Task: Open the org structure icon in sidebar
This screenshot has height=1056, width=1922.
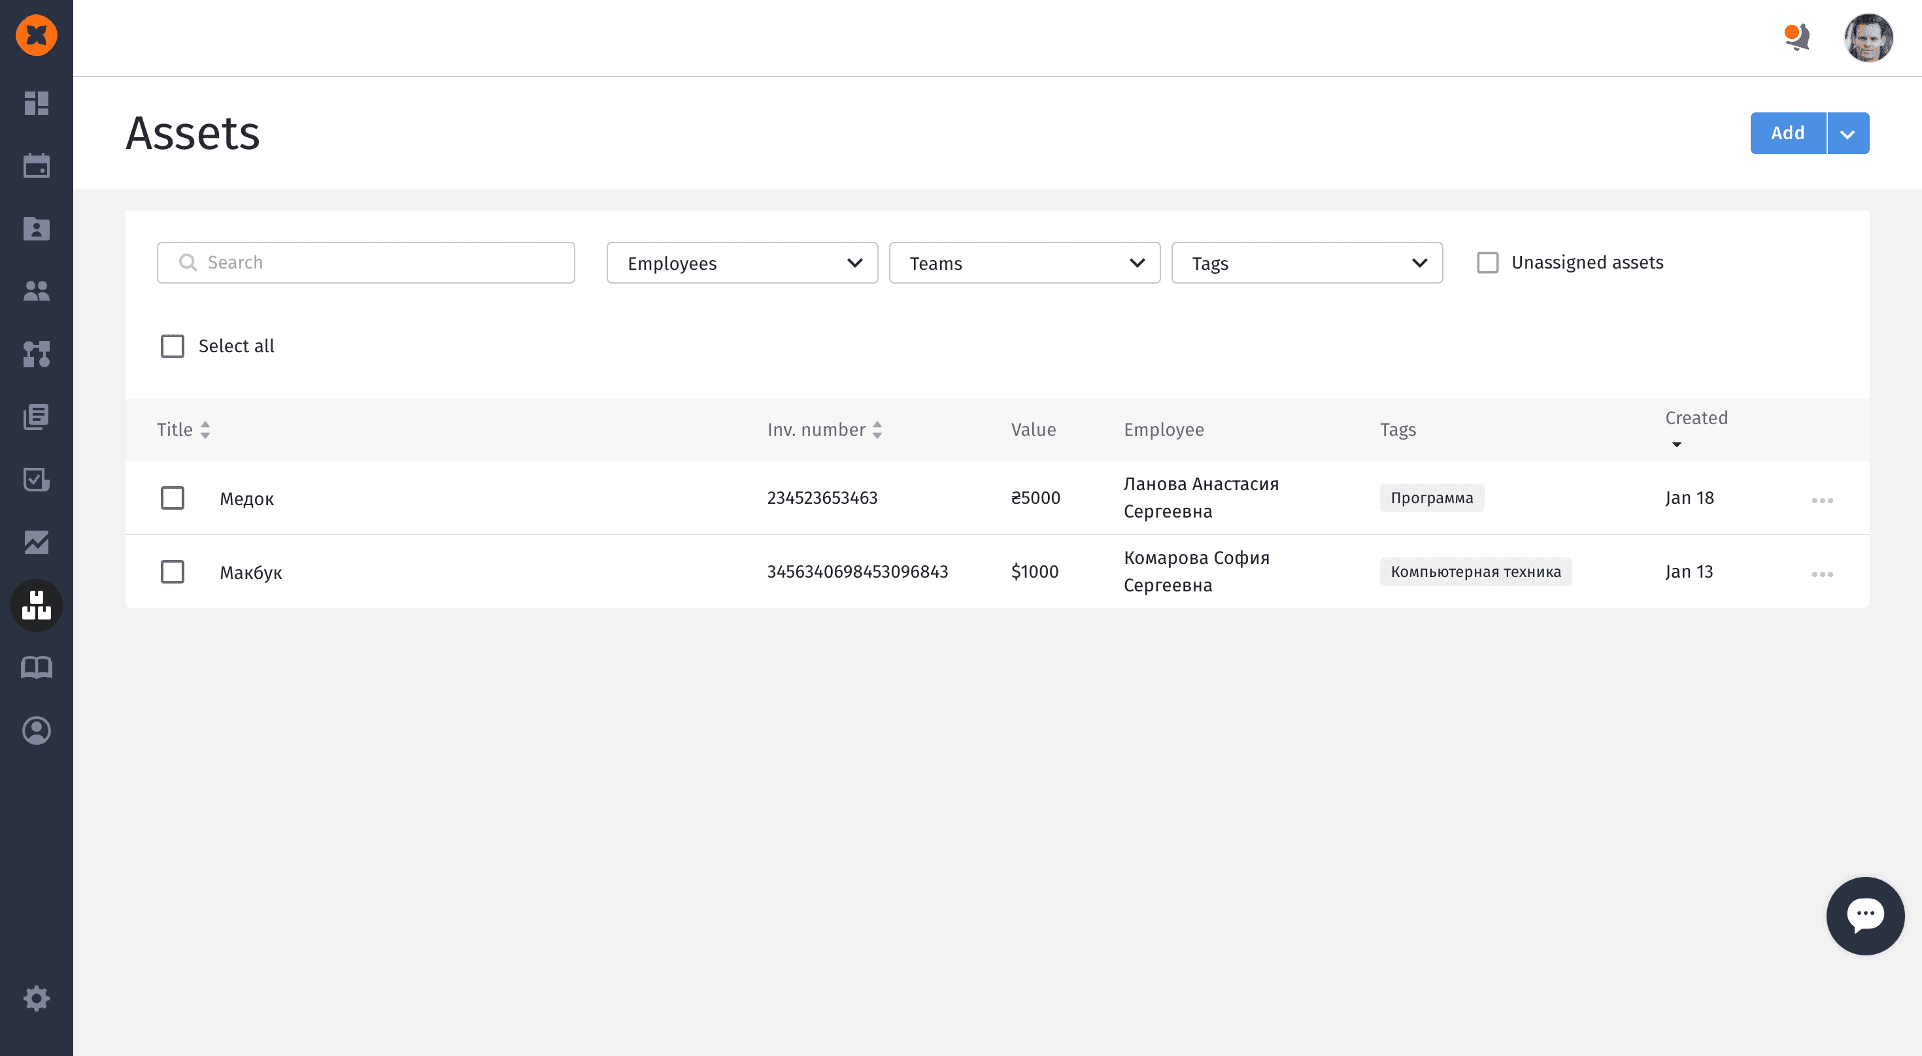Action: (36, 354)
